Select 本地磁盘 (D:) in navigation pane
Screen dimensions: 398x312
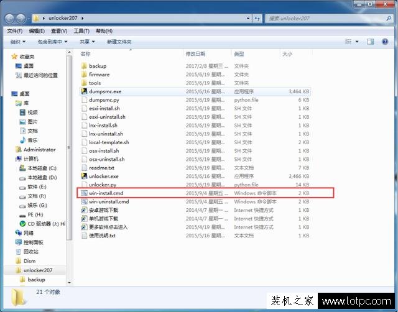tap(38, 177)
